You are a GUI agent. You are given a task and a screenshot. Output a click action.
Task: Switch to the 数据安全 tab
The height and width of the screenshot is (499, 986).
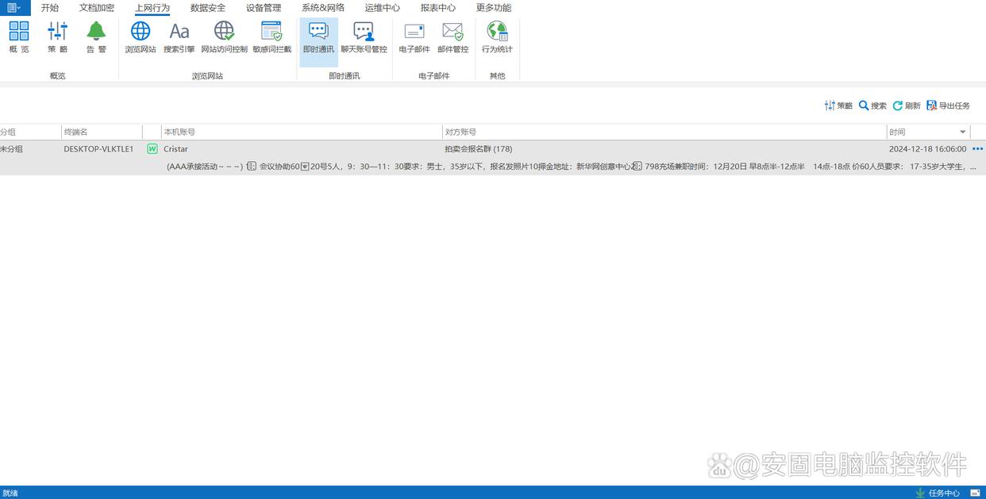(x=208, y=8)
